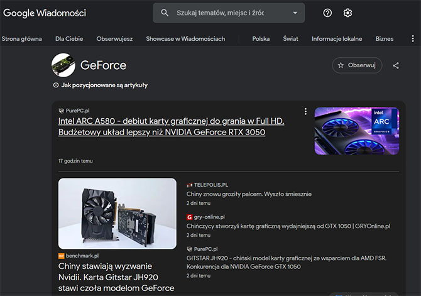
Task: Open 'Jak pozycjonowane są artykuły' link
Action: [x=104, y=85]
